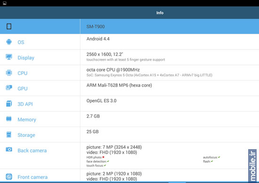Select the Front camera label
Screen dimensions: 259x183
[32, 177]
